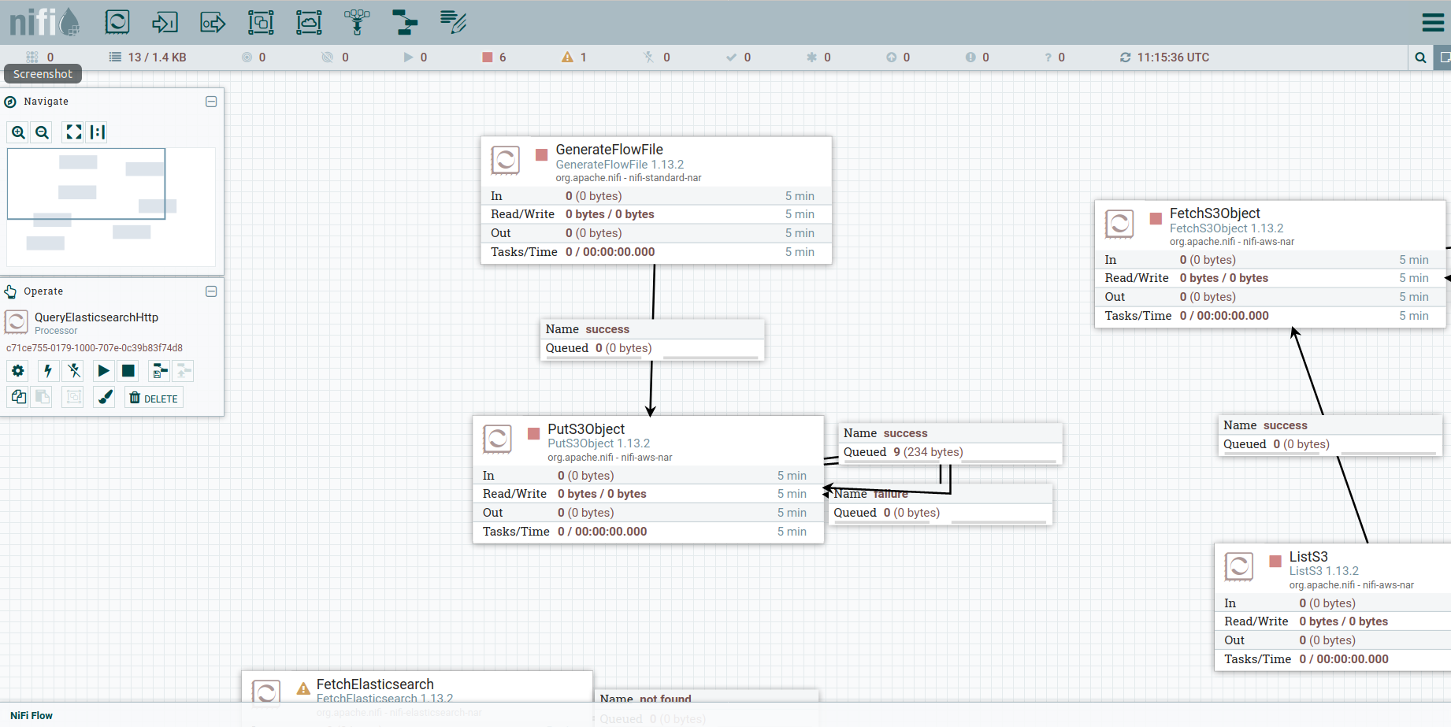Click the Enable lightning bolt icon
This screenshot has width=1451, height=727.
click(x=47, y=371)
